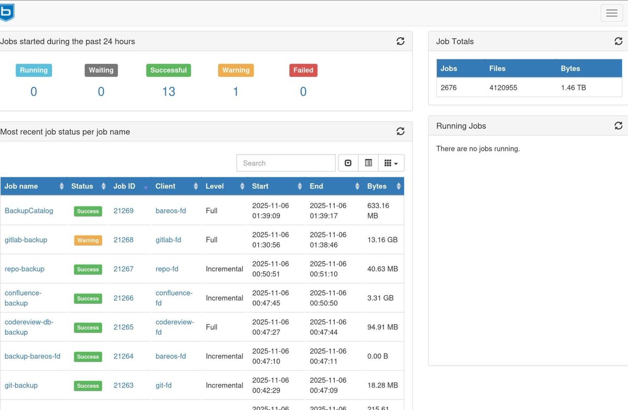The image size is (628, 410).
Task: Open the backup-bareos-fd job link
Action: [x=32, y=356]
